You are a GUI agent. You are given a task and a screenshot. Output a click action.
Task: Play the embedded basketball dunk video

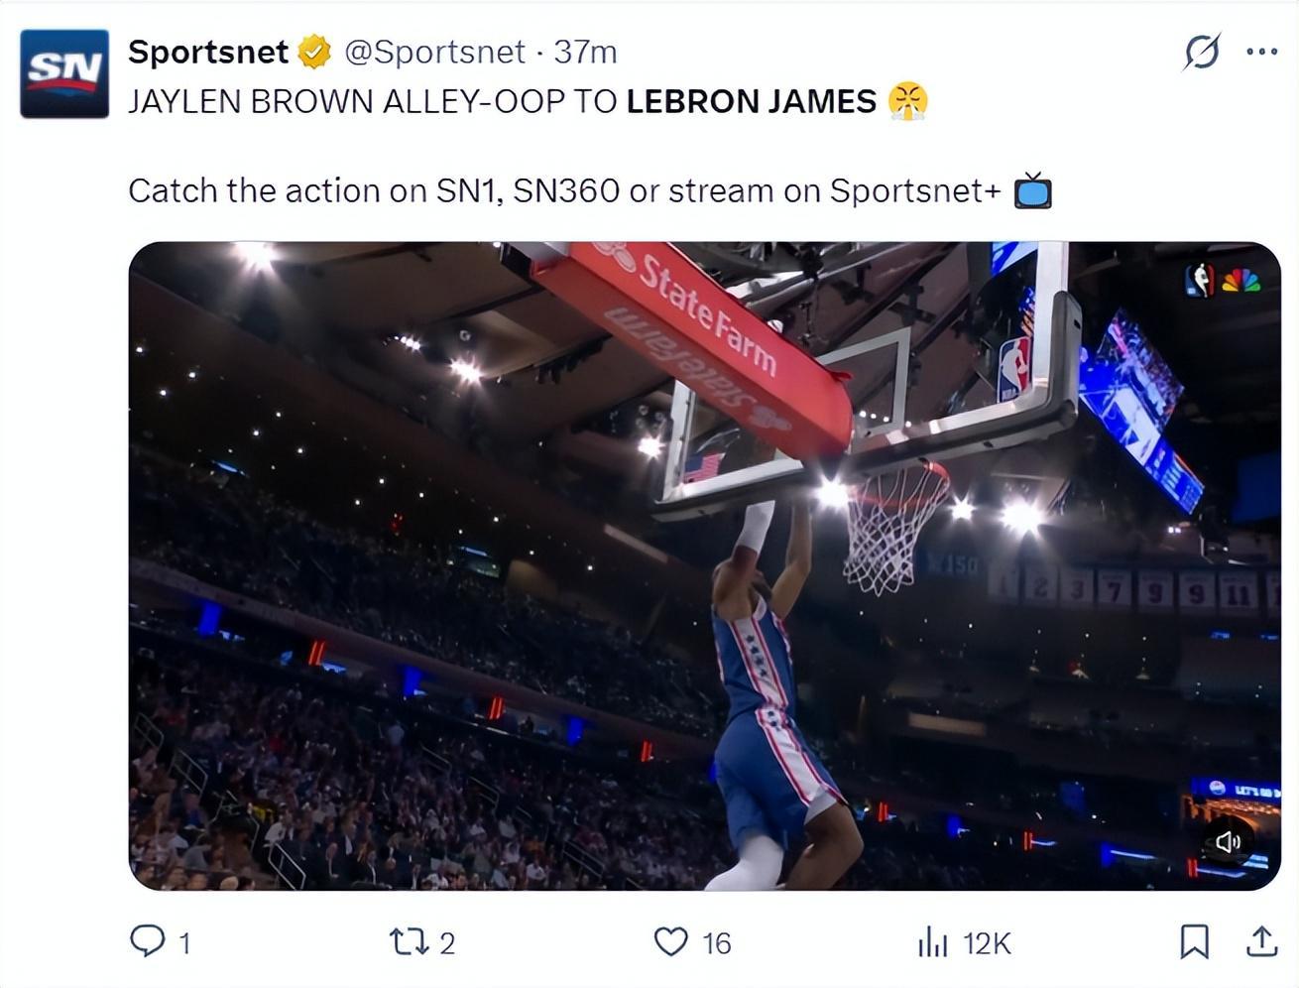[704, 565]
